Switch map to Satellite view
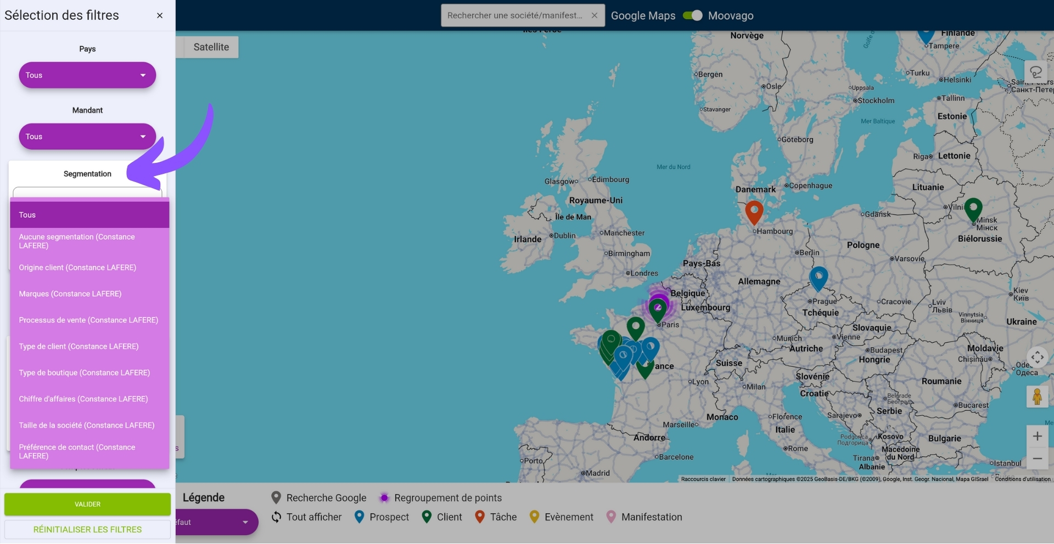The image size is (1054, 544). click(x=211, y=47)
